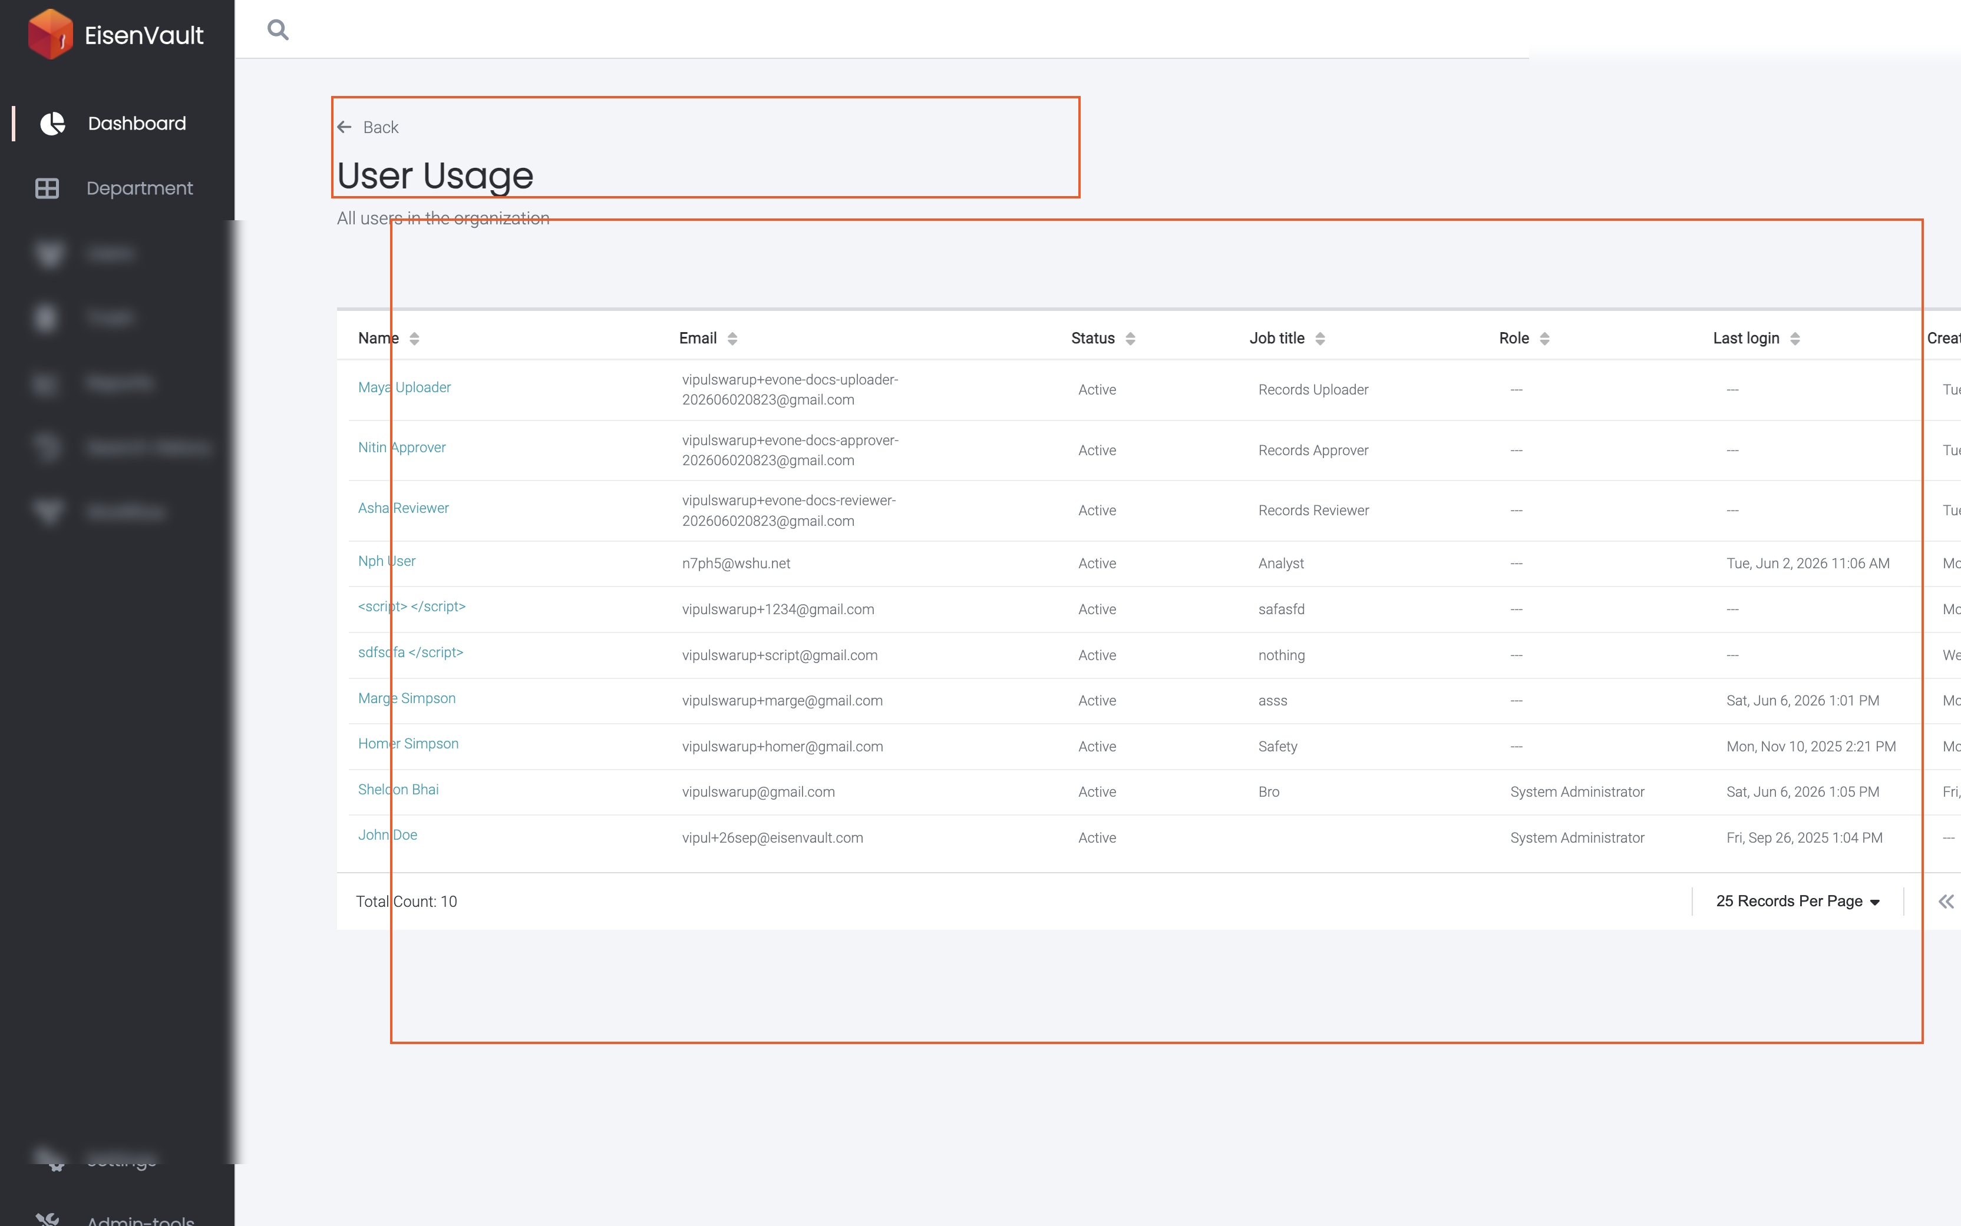Open John Doe user profile

click(387, 835)
